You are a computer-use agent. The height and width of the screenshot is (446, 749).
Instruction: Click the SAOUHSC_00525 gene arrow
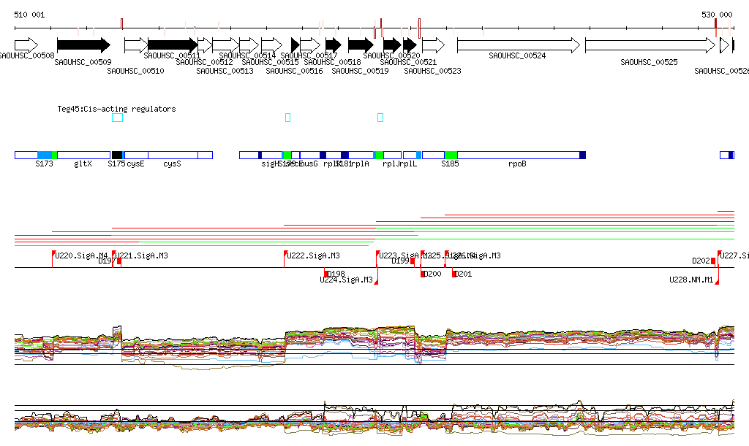[650, 45]
